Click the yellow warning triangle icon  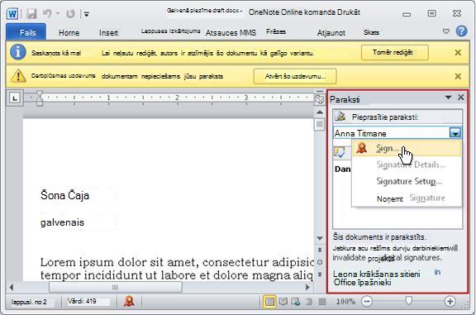point(18,75)
